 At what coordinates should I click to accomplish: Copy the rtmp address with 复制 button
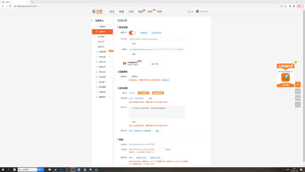pos(134,44)
